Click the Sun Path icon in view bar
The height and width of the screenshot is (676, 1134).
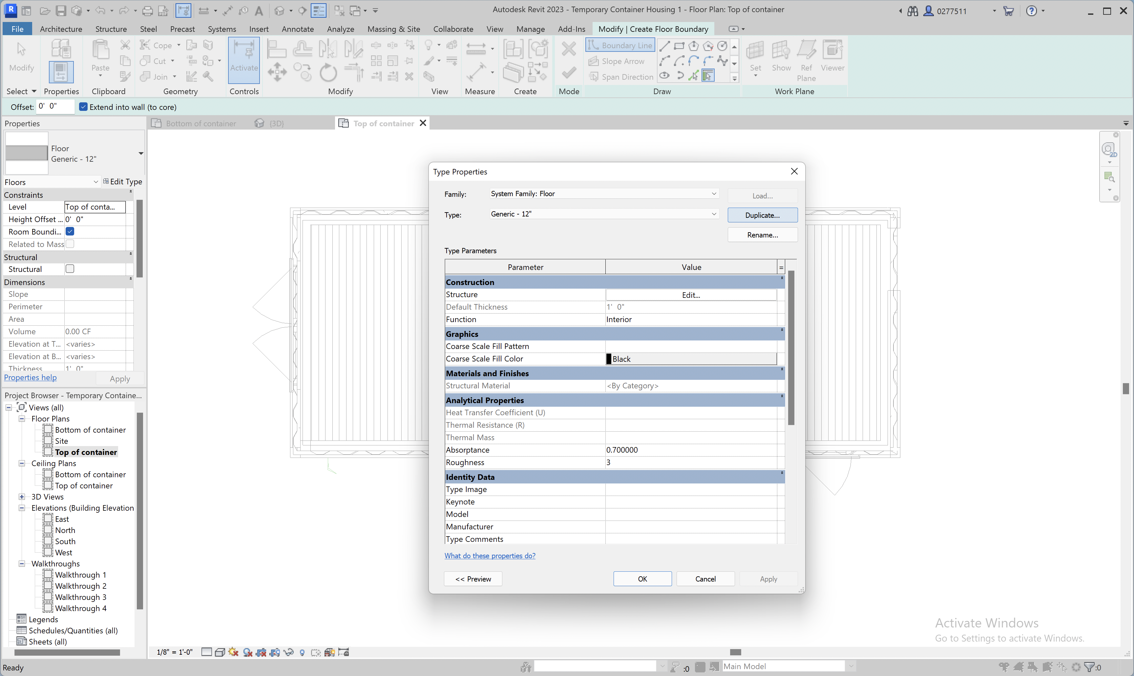pos(233,652)
